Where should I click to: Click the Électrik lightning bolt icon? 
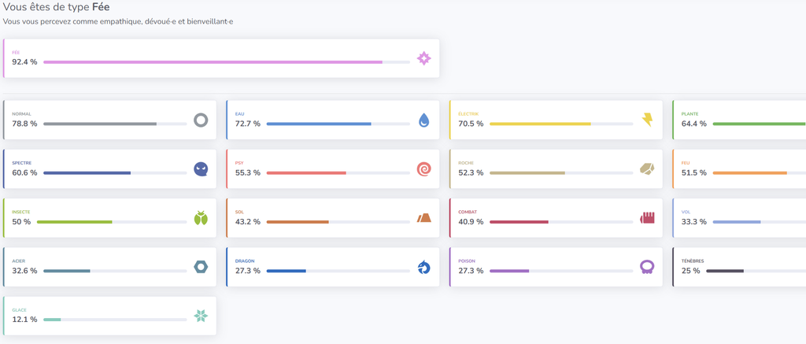(x=647, y=120)
